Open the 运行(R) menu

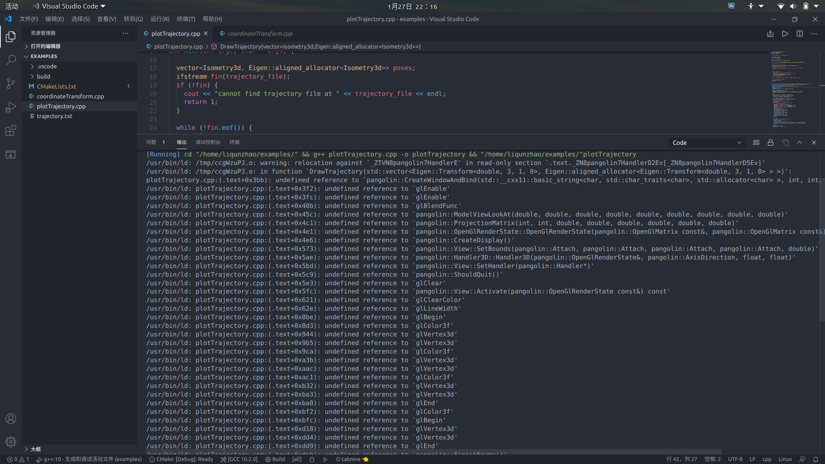tap(160, 19)
